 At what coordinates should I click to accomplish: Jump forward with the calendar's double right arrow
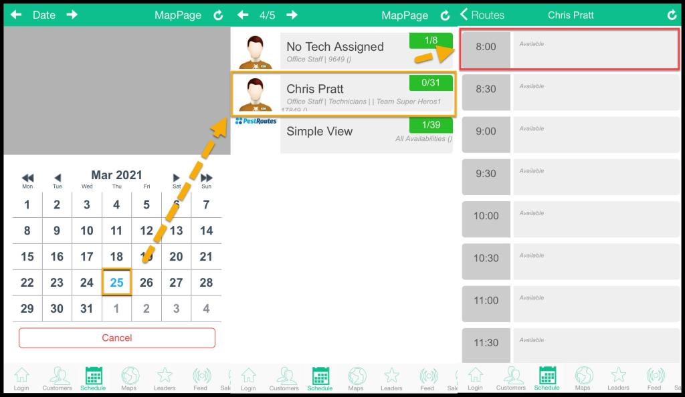[x=206, y=178]
